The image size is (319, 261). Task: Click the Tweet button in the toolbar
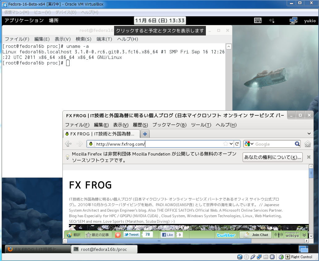click(131, 235)
